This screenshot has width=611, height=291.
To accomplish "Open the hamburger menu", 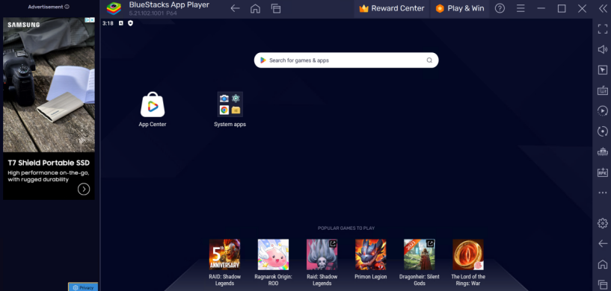I will click(x=521, y=8).
